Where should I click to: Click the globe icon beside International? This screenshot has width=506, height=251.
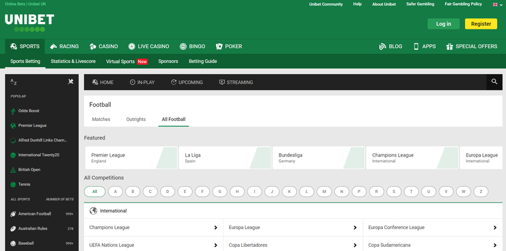93,211
